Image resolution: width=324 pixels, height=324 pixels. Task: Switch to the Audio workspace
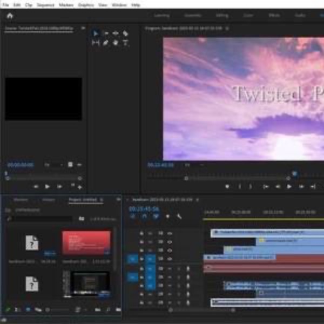(300, 15)
